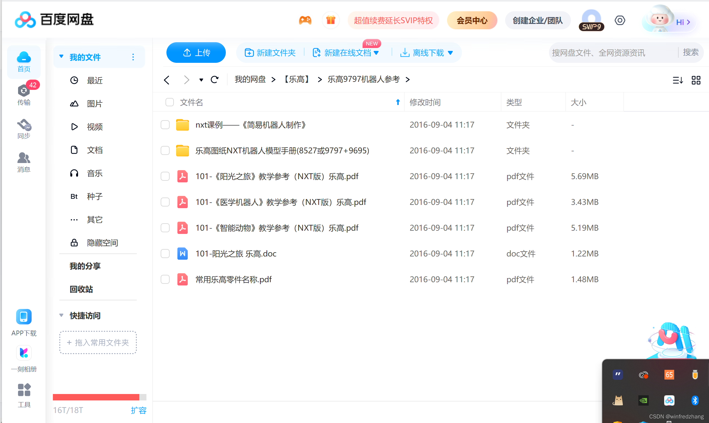Screen dimensions: 709x423
Task: Click the red storage usage bar
Action: tap(96, 397)
